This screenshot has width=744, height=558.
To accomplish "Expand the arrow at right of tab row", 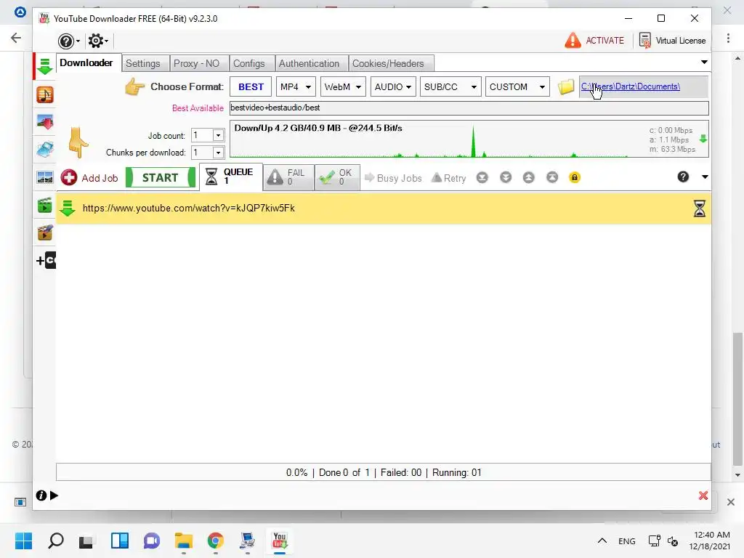I will click(x=704, y=62).
